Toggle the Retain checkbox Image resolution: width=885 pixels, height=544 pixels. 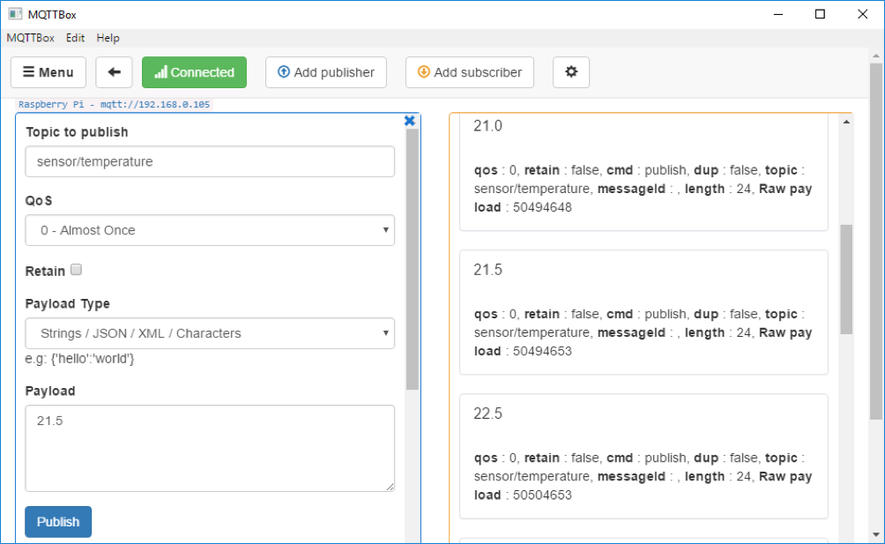76,270
